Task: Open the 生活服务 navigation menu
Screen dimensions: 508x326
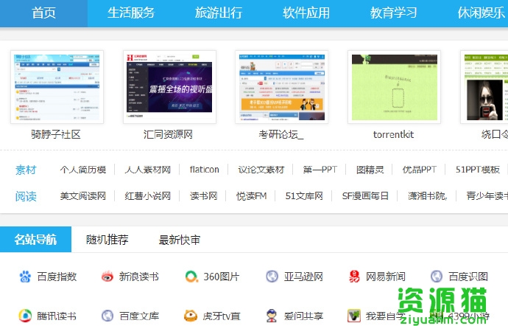Action: (x=131, y=13)
